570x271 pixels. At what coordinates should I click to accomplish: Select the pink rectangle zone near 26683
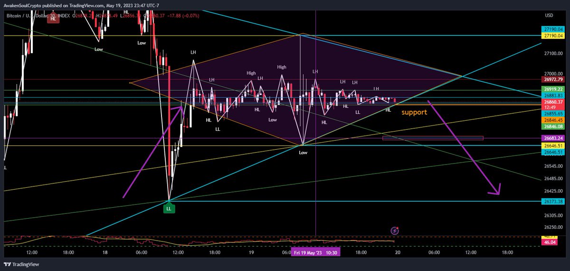(x=433, y=138)
